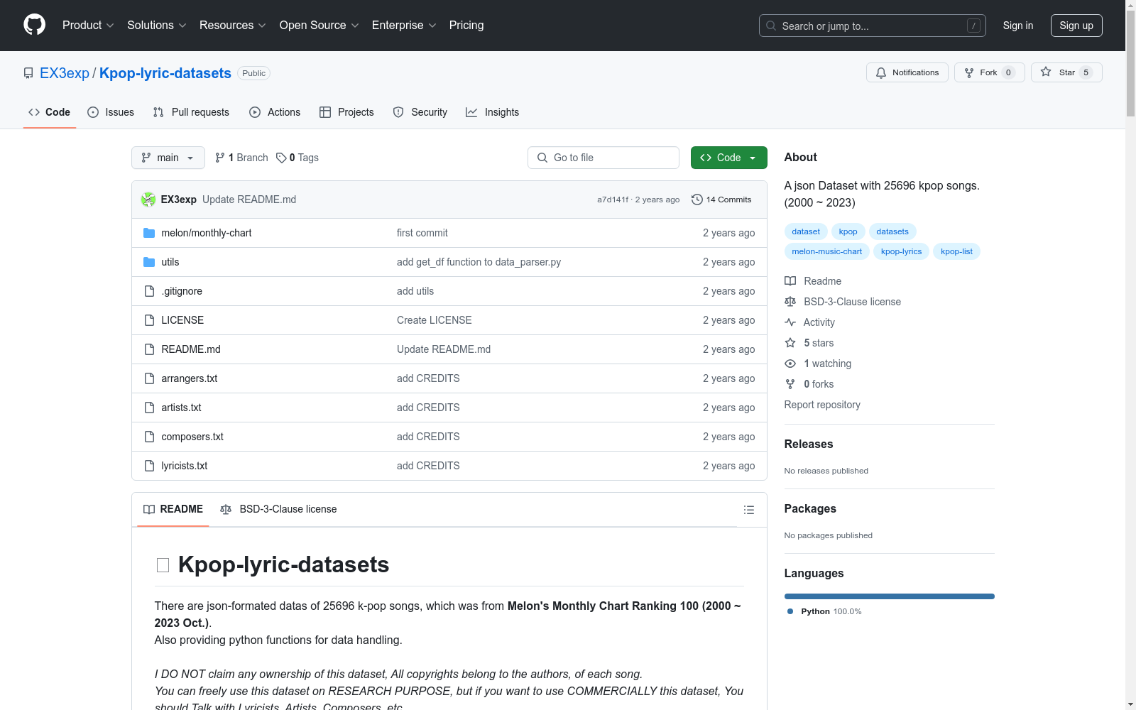1136x710 pixels.
Task: Open the Kpop-lyric-datasets repository link
Action: pos(165,73)
